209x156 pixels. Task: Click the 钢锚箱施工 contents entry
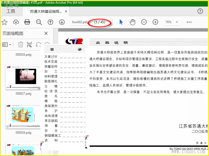[x=53, y=135]
